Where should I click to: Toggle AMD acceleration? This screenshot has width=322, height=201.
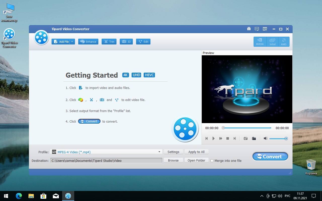pos(284,42)
